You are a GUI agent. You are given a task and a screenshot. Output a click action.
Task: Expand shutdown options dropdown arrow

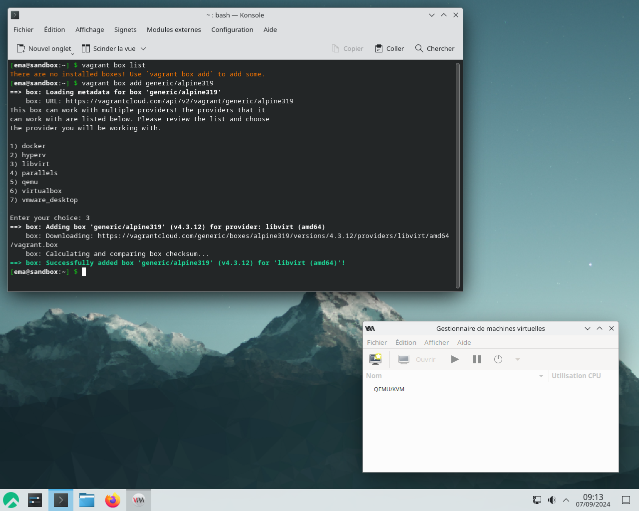(x=518, y=359)
